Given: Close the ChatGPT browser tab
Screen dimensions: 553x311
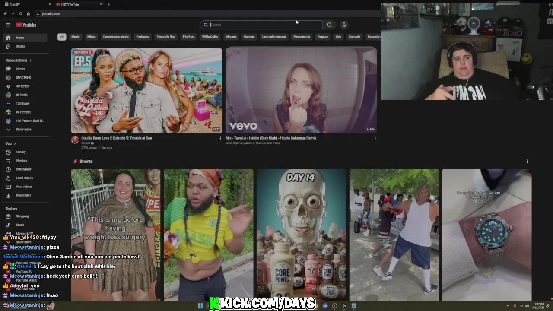Looking at the screenshot, I should pyautogui.click(x=50, y=4).
